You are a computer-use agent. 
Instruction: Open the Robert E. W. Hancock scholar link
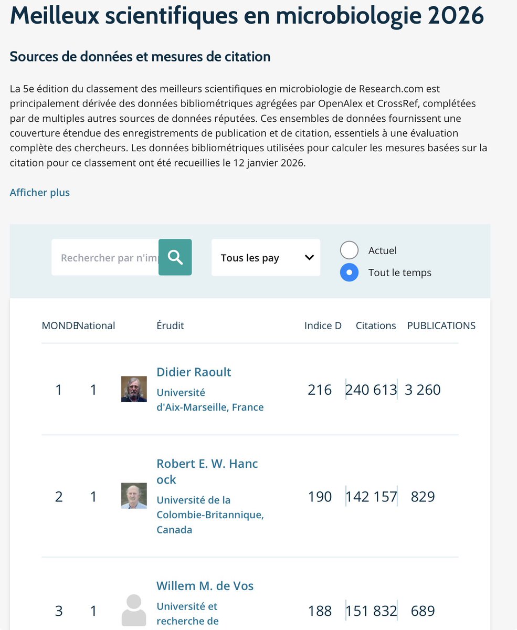coord(207,472)
